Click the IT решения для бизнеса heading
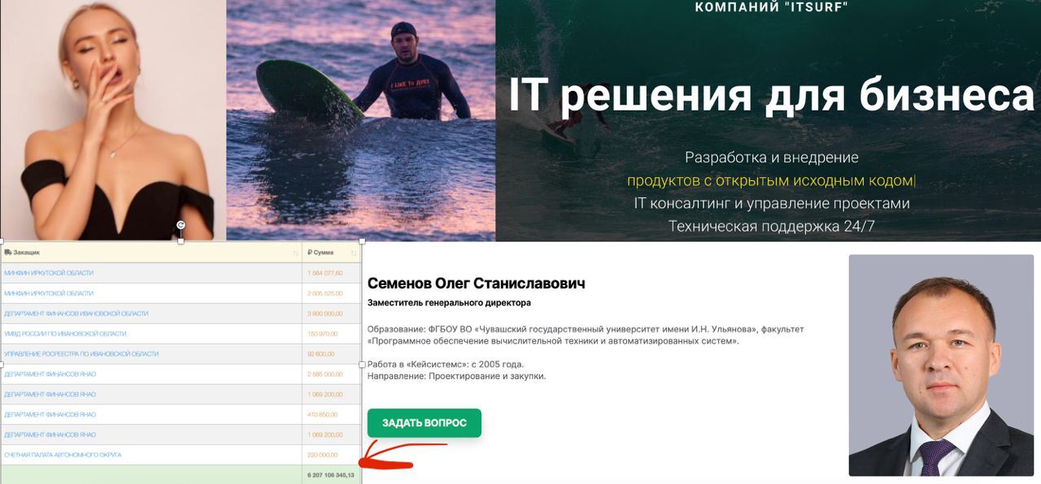This screenshot has height=484, width=1041. 771,94
